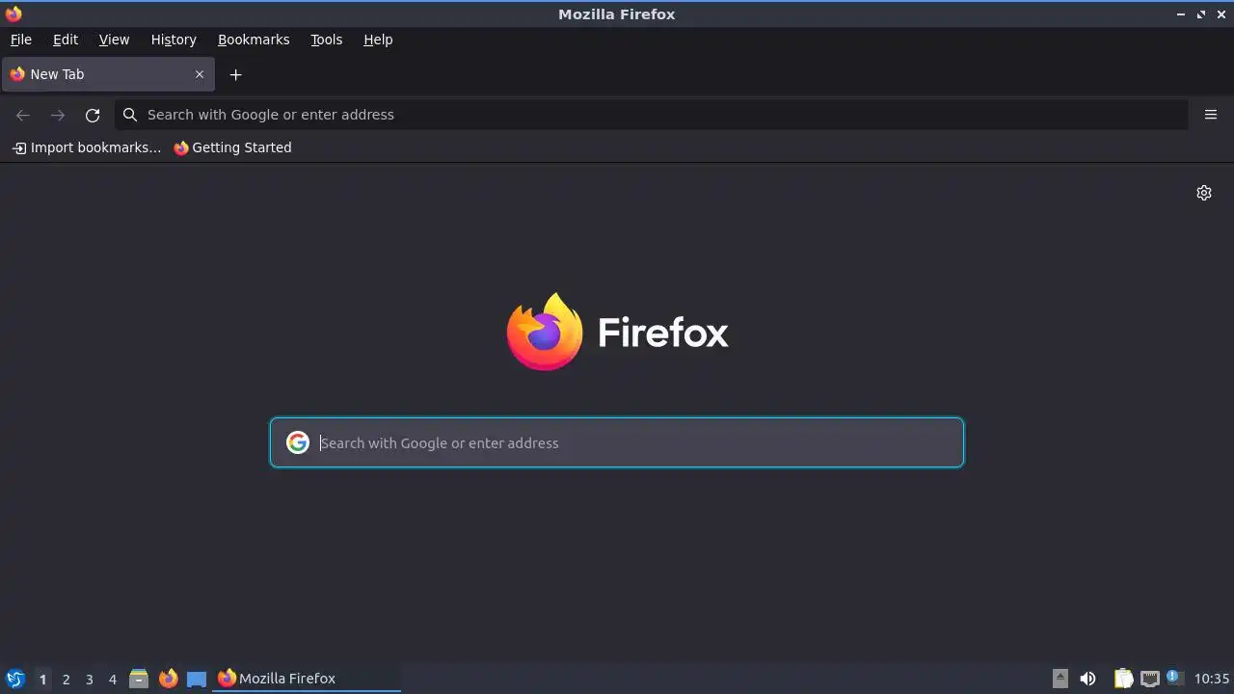This screenshot has height=694, width=1234.
Task: Click the Google icon in the search box
Action: click(x=298, y=442)
